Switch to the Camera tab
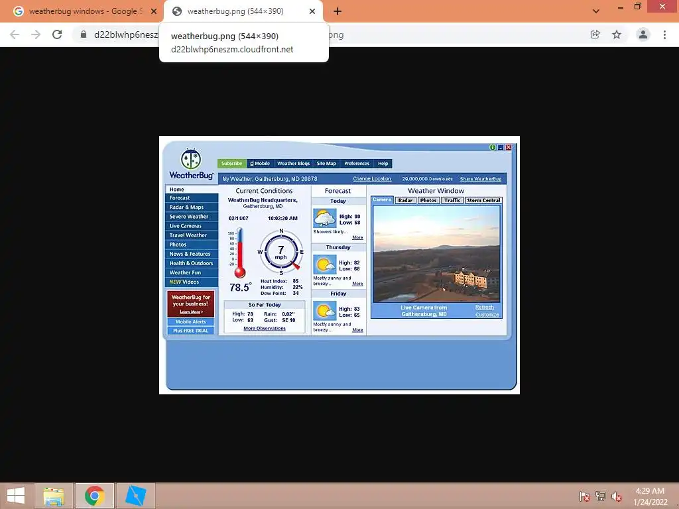This screenshot has width=679, height=509. tap(382, 200)
